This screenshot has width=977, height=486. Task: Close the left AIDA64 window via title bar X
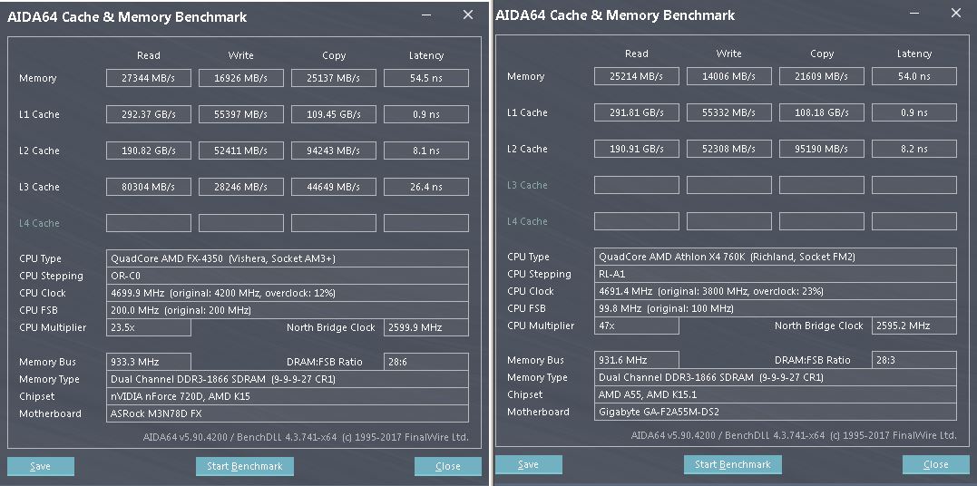tap(468, 15)
